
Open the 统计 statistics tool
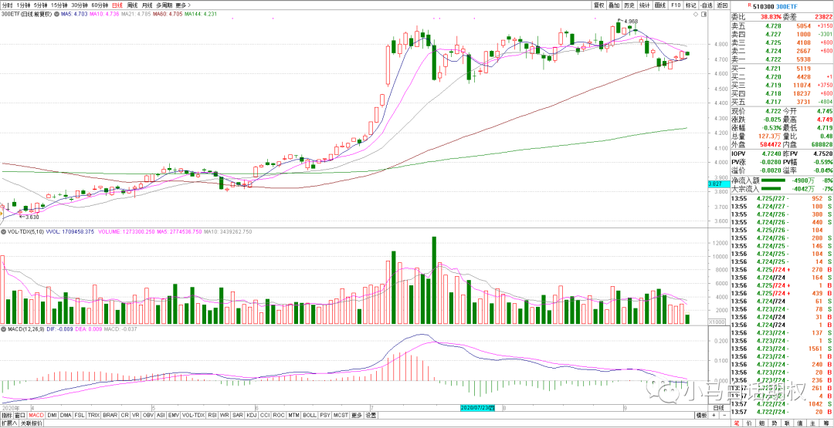pos(645,5)
